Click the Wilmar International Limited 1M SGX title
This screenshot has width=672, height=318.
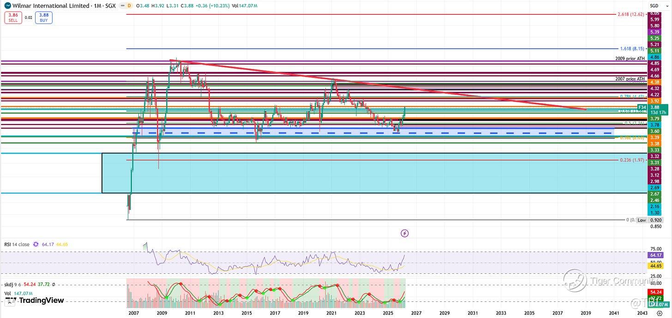[63, 6]
